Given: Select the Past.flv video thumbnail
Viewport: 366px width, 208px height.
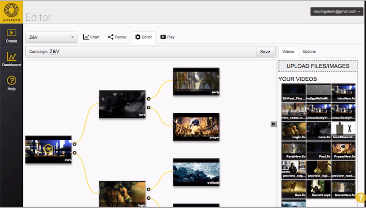Looking at the screenshot, I should point(319,150).
